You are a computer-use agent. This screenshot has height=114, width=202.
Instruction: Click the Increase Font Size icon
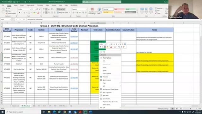click(37, 9)
